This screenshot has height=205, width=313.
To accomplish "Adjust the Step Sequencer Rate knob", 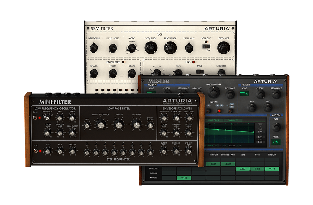I will point(60,152).
